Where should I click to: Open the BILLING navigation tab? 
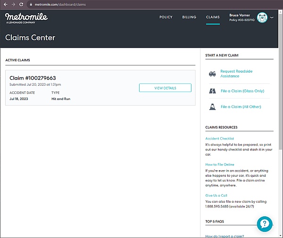pos(189,17)
